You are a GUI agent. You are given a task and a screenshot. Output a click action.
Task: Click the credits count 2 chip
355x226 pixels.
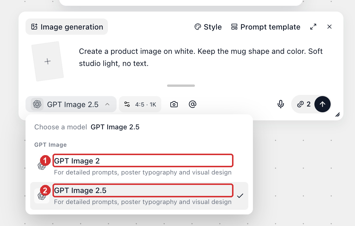click(x=304, y=104)
